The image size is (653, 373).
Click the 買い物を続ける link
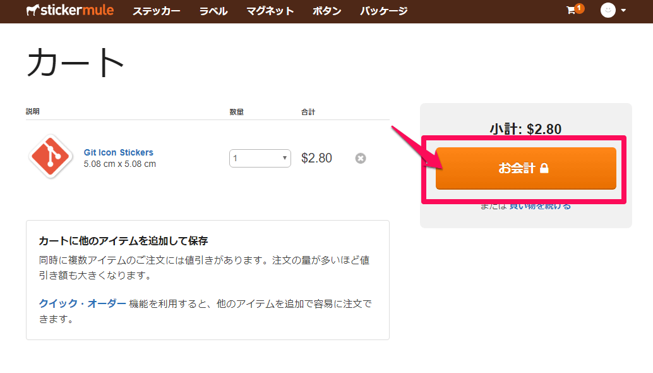coord(540,206)
